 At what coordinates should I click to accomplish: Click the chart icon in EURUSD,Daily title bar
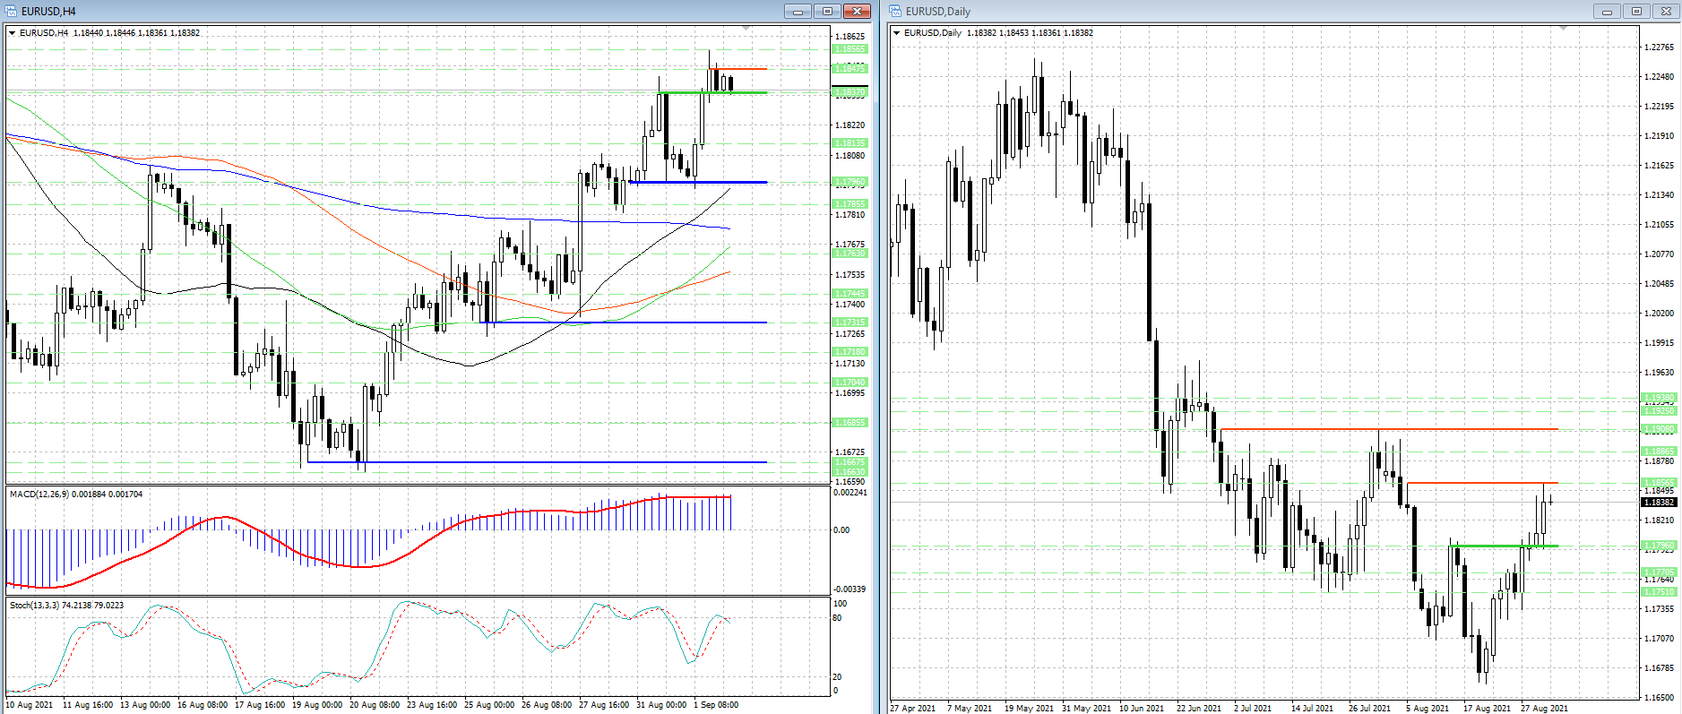coord(896,11)
